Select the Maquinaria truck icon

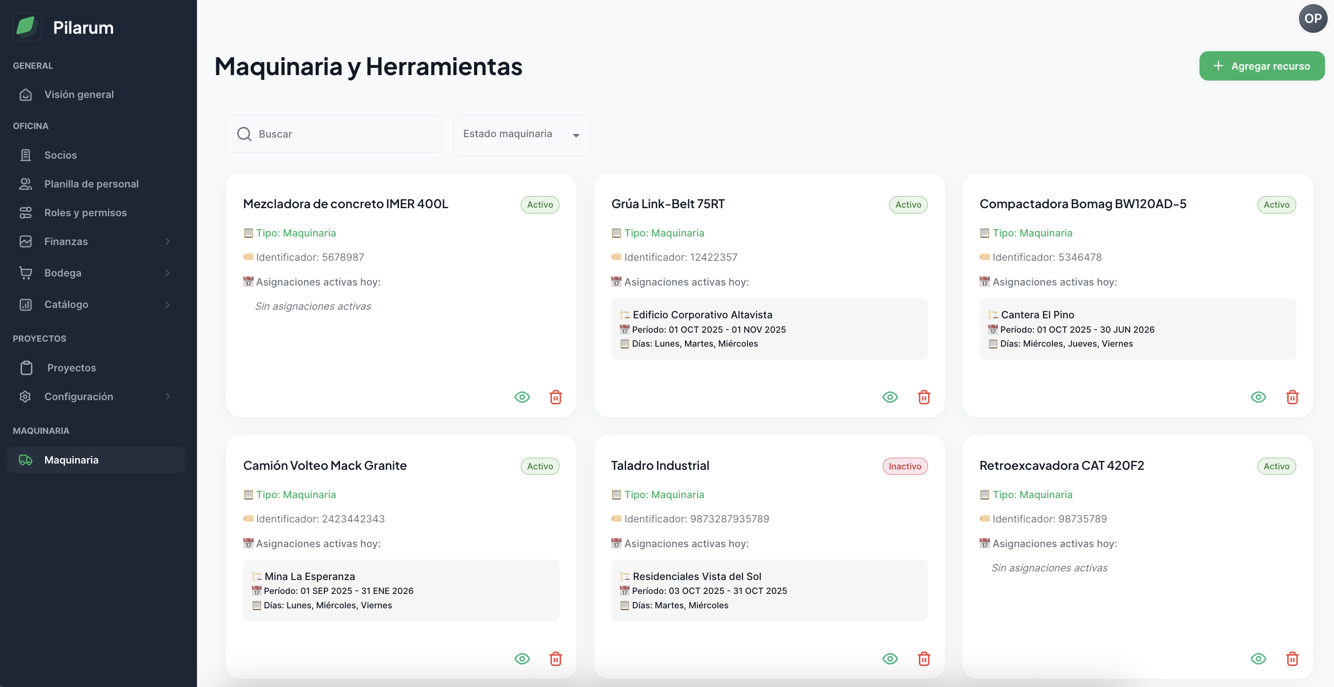(x=26, y=459)
